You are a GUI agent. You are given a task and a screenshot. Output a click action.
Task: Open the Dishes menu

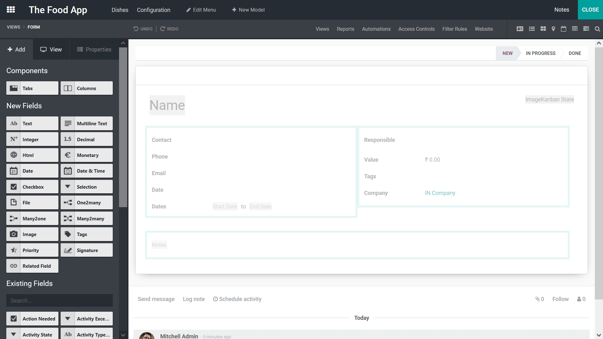(120, 10)
